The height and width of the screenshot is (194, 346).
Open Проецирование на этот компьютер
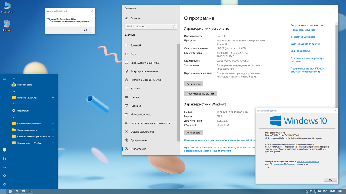[x=149, y=123]
